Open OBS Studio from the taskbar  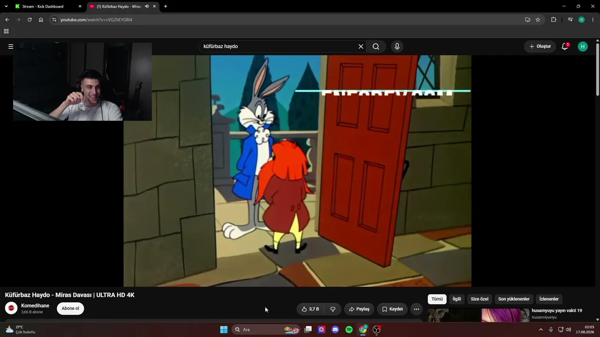tap(376, 330)
